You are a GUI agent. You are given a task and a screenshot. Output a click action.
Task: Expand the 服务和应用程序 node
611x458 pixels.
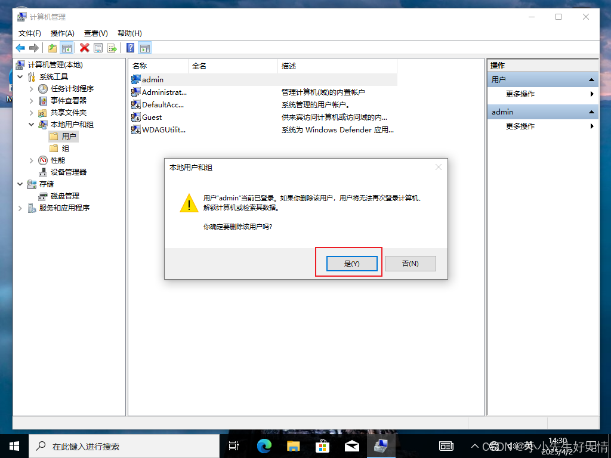20,208
